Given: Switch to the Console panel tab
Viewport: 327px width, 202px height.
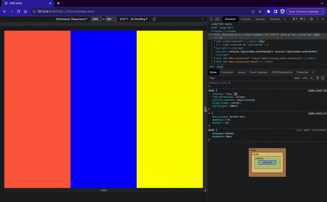Looking at the screenshot, I should point(245,19).
